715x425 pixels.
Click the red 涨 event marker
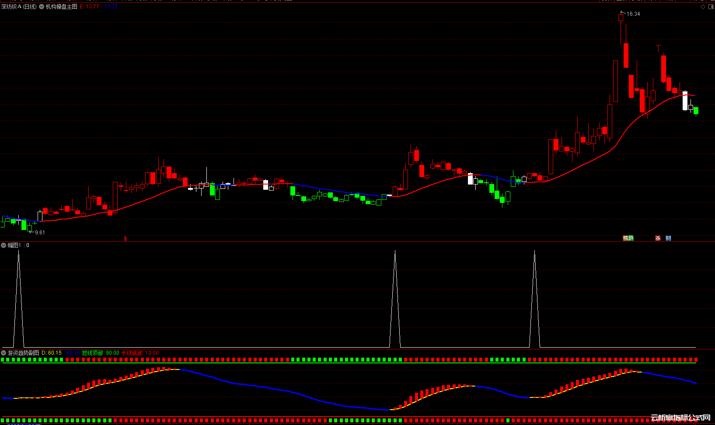tap(658, 238)
